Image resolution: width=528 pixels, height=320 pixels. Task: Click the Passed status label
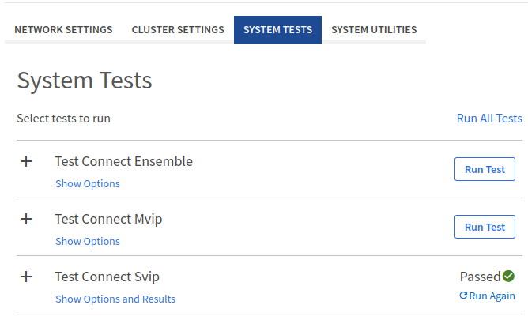click(x=480, y=277)
